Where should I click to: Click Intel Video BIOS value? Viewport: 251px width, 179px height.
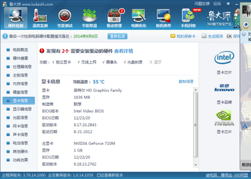point(89,111)
